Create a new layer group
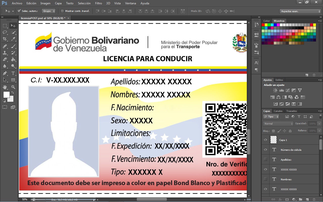 coord(301,199)
